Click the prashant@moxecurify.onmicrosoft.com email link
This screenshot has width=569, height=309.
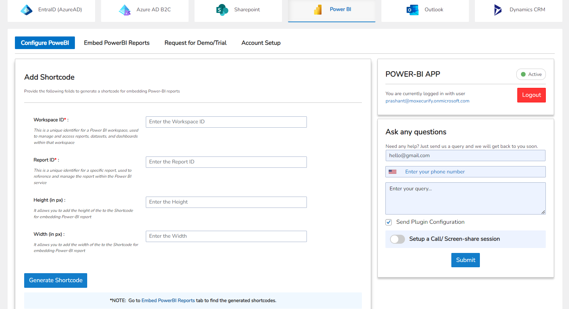click(427, 101)
